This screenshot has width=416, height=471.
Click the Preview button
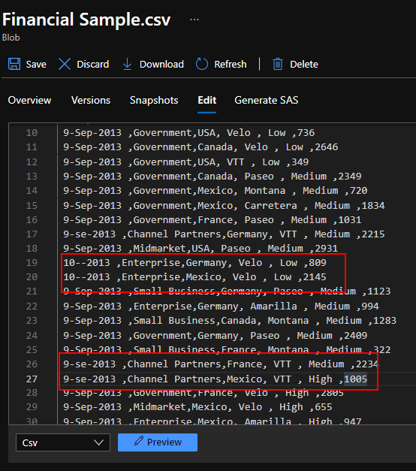click(x=158, y=442)
